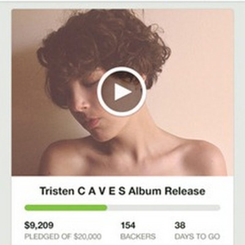Click the gray unfilled part of funding bar

[164, 208]
